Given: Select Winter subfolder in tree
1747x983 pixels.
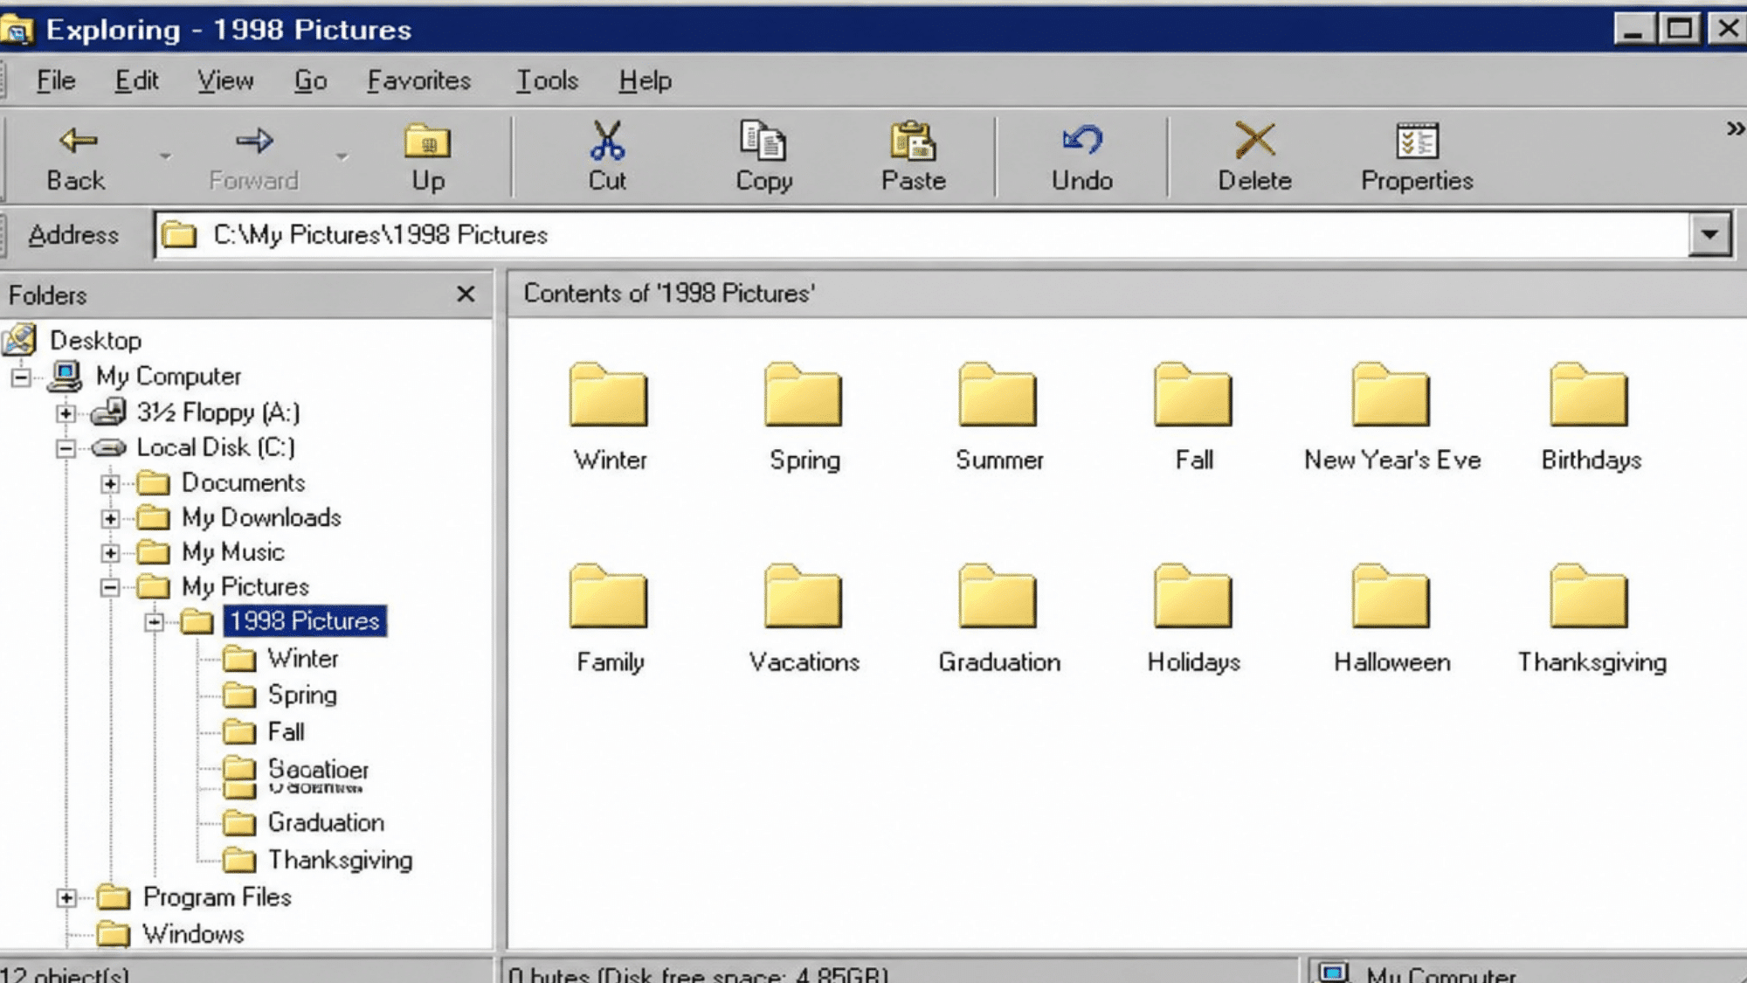Looking at the screenshot, I should coord(302,658).
